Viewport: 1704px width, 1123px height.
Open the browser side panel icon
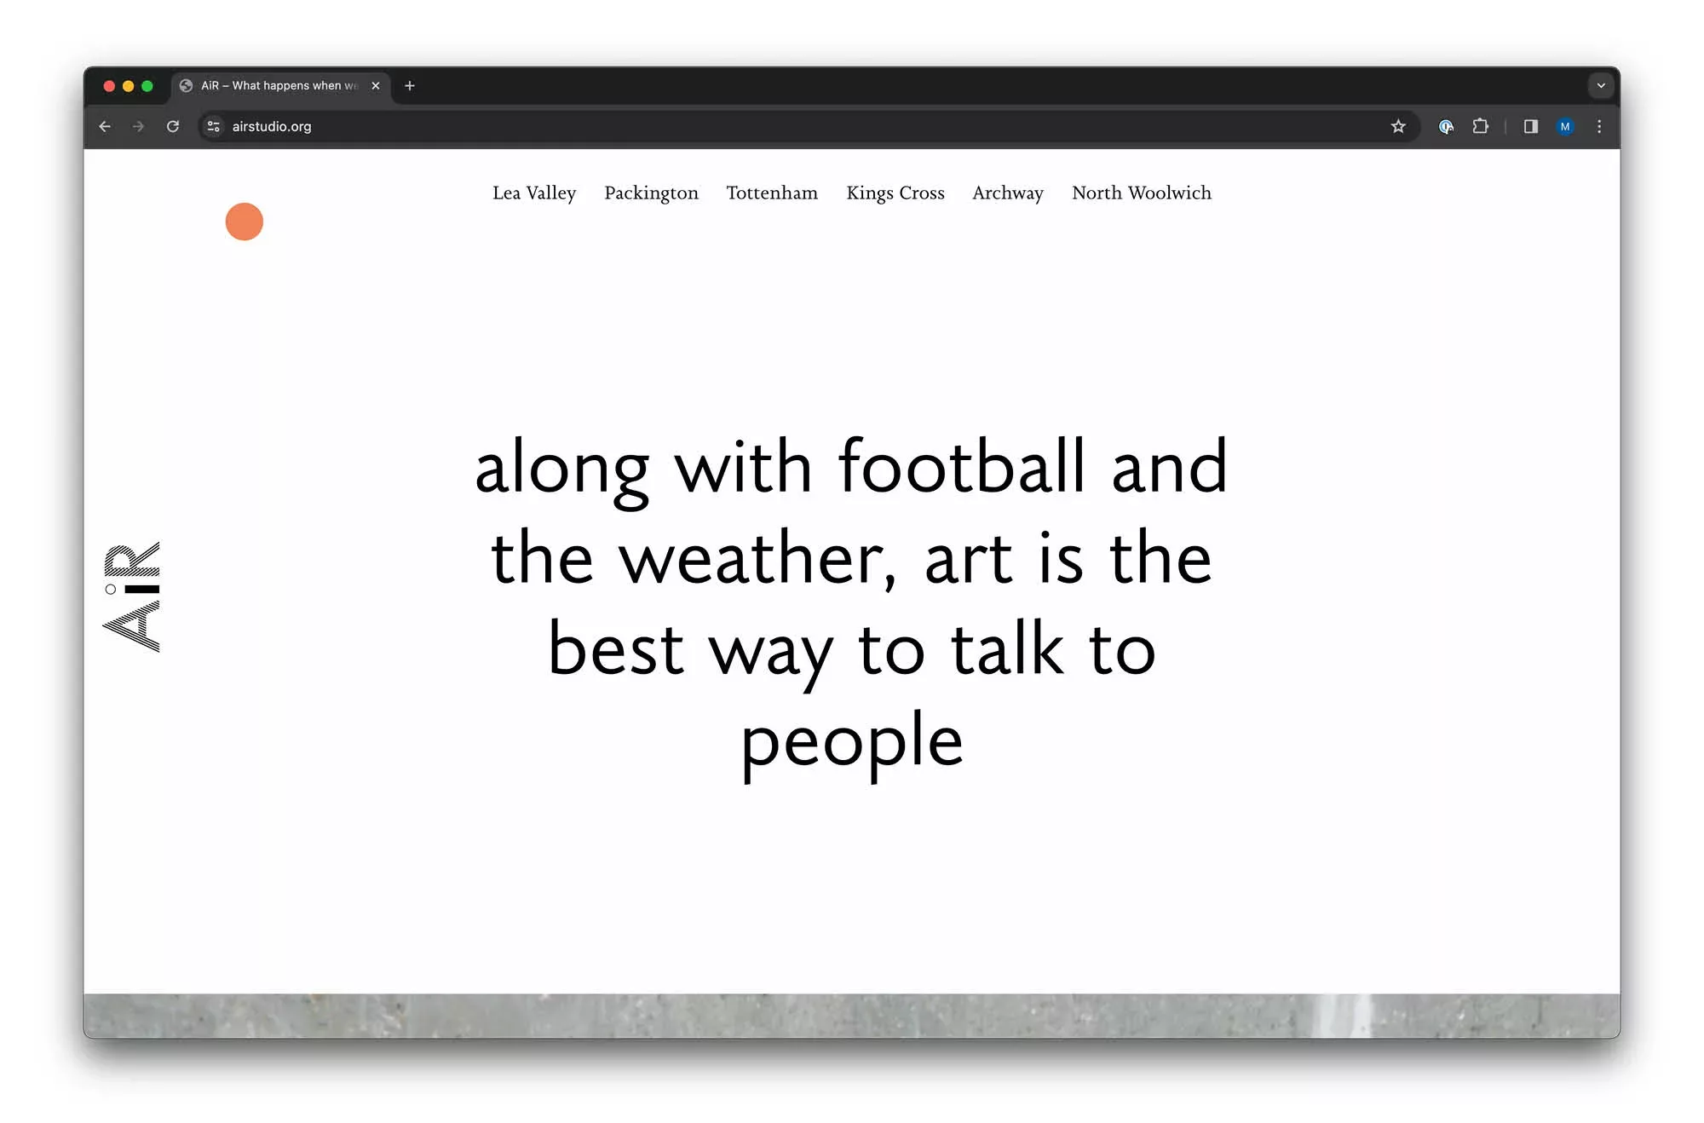point(1530,126)
